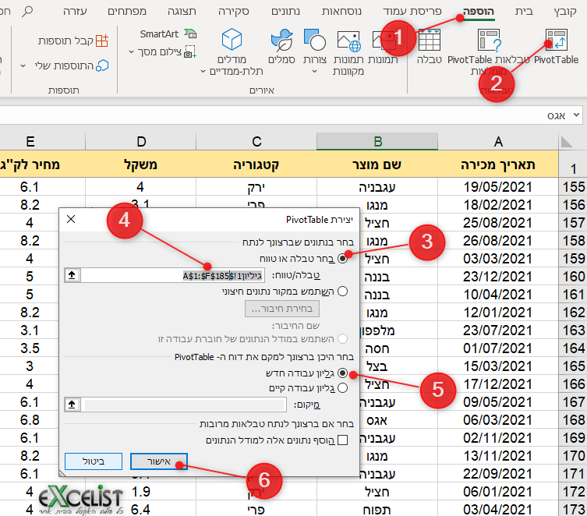Open Recommended PivotTables icon

pyautogui.click(x=489, y=40)
